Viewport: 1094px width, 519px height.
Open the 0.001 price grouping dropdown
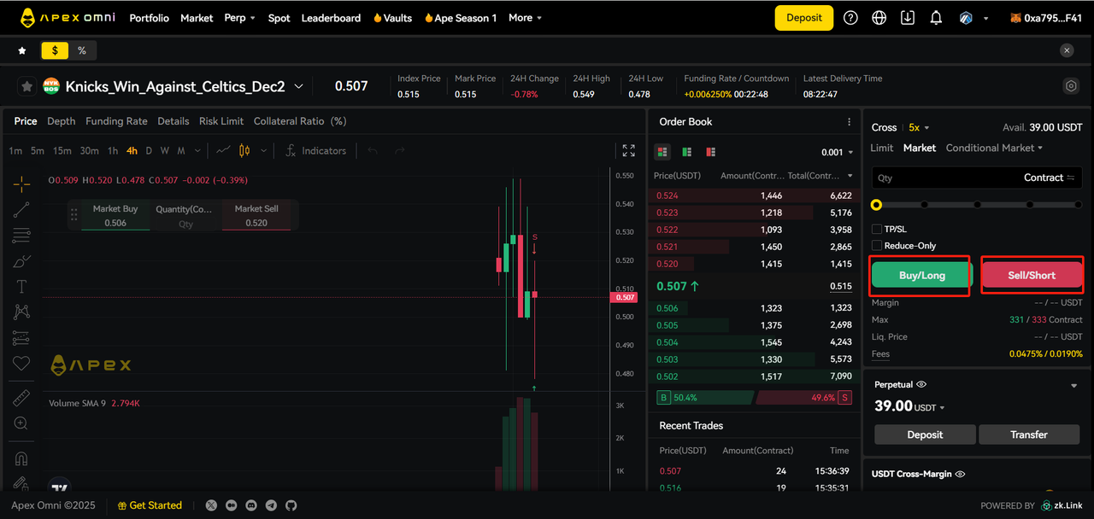(x=837, y=152)
